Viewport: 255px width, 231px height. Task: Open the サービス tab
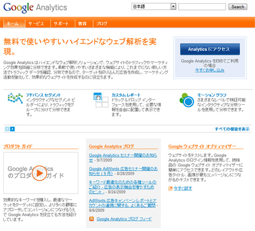[x=36, y=24]
